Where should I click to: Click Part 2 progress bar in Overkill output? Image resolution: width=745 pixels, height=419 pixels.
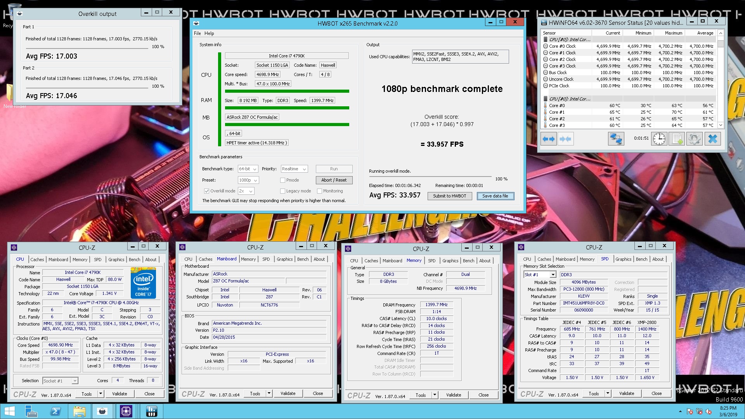[87, 87]
